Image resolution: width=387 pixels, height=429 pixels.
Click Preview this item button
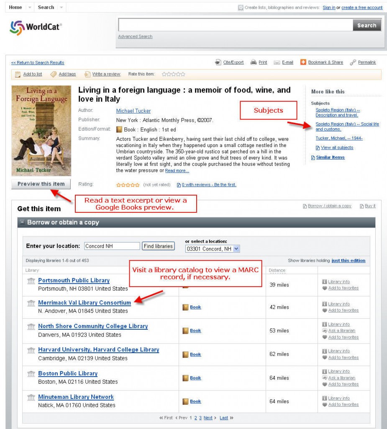(41, 184)
